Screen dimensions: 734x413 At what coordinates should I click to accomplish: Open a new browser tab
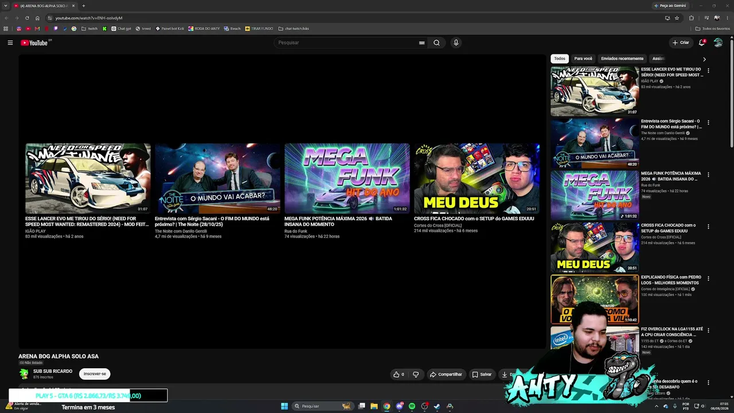click(83, 6)
